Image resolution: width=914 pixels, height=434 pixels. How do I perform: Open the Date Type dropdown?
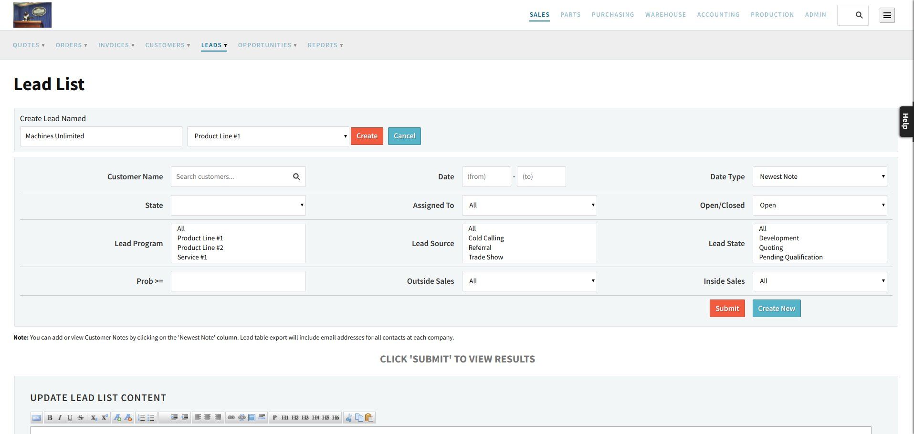click(x=820, y=176)
